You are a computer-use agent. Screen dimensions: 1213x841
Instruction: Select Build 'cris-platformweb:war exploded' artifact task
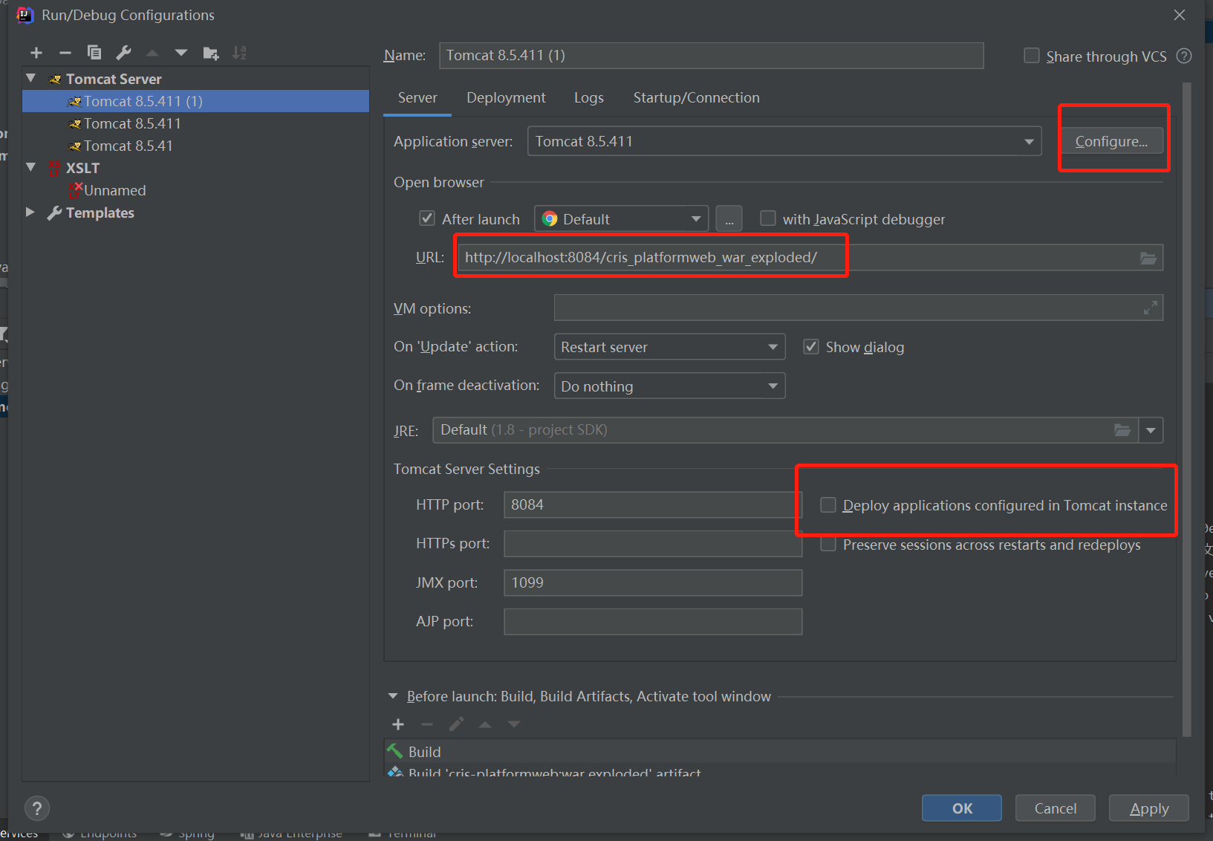click(x=780, y=771)
